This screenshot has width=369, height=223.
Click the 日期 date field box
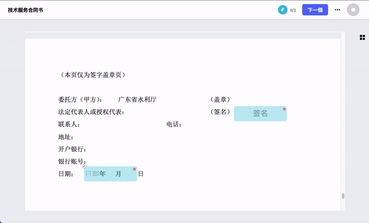(110, 174)
